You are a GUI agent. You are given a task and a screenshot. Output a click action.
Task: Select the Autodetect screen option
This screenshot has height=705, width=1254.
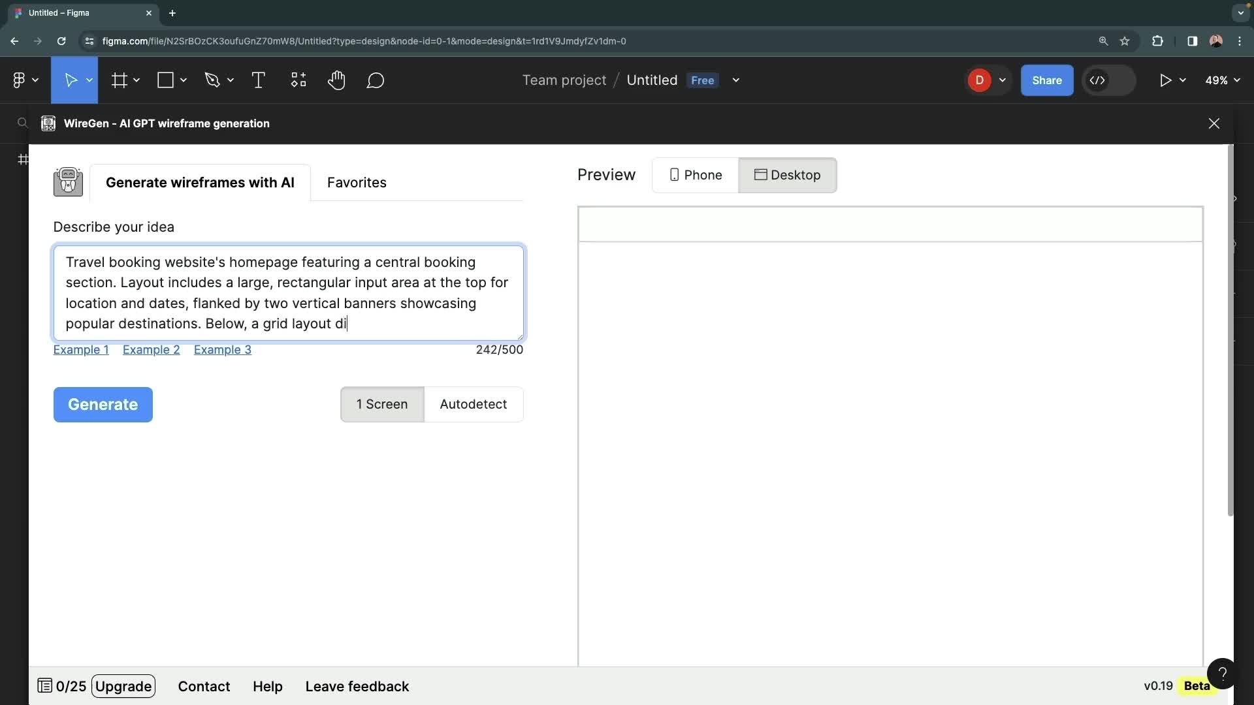(474, 405)
